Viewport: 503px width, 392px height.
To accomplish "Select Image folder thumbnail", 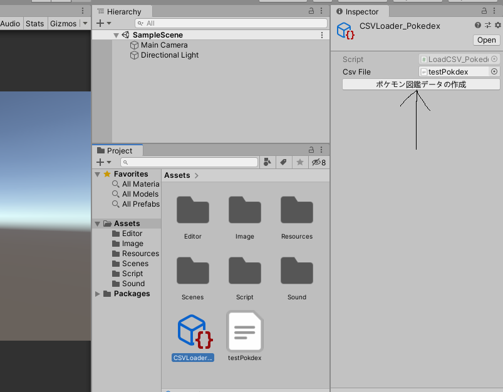I will [245, 210].
